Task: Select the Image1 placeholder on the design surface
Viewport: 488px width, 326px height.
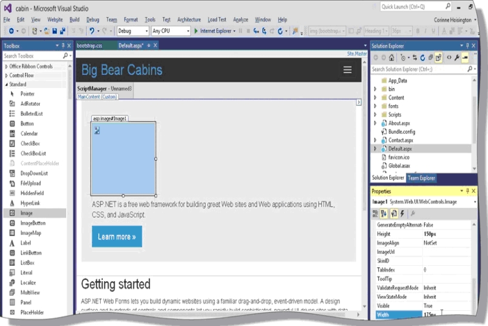Action: (123, 158)
